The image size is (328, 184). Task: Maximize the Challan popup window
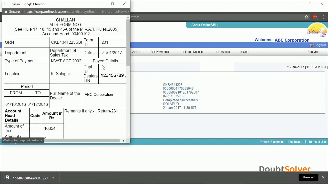(x=112, y=4)
